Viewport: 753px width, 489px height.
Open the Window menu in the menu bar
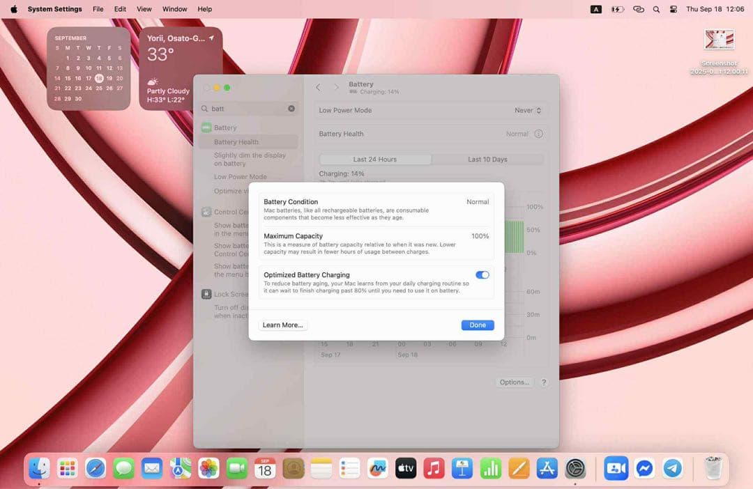click(174, 9)
